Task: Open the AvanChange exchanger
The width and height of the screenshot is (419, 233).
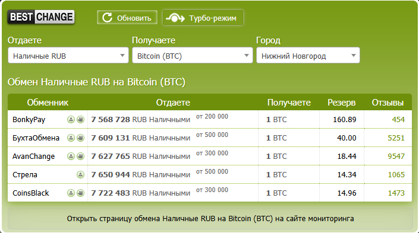Action: coord(33,156)
